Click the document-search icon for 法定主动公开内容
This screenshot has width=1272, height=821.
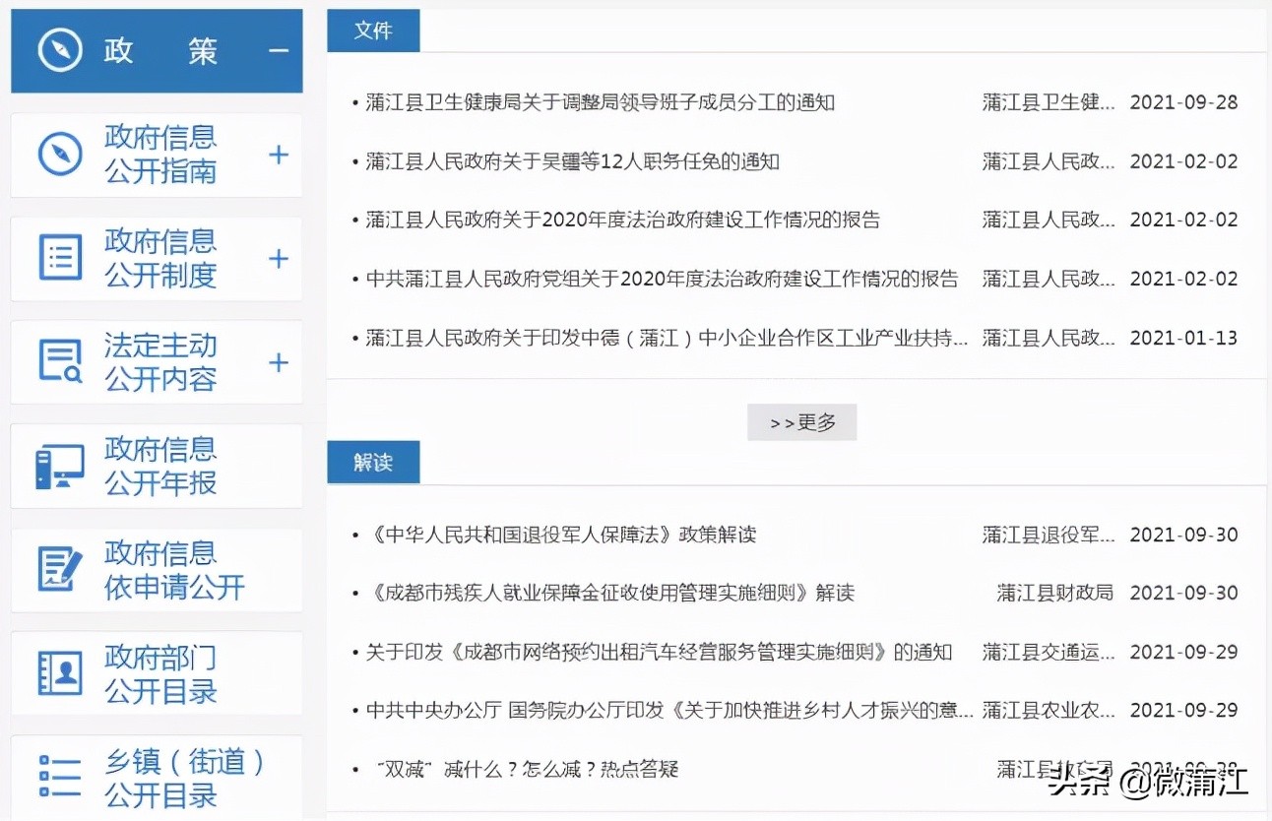pyautogui.click(x=62, y=361)
